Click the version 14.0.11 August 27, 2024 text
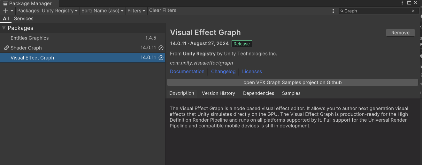Viewport: 422px width, 165px height. 199,44
